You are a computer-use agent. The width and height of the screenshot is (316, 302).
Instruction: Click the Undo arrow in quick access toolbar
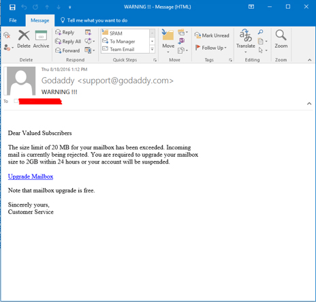[24, 7]
